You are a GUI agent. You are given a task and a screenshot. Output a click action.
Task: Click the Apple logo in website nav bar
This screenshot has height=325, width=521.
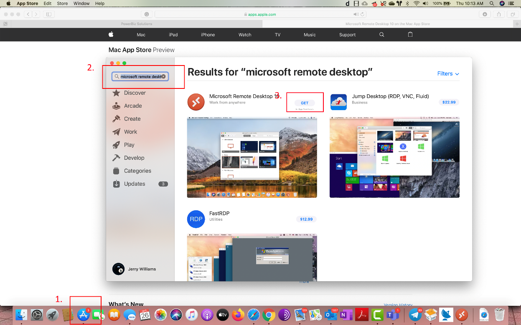[x=111, y=35]
